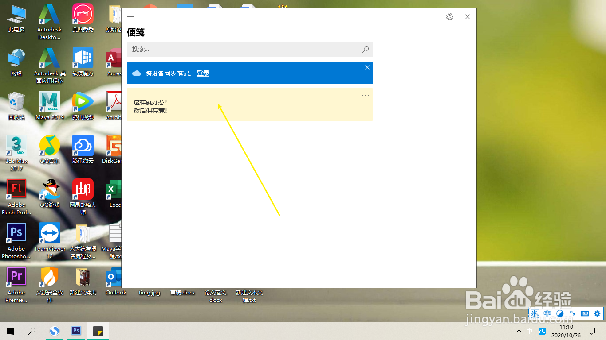Create a new note with the plus icon
This screenshot has height=340, width=606.
point(130,16)
